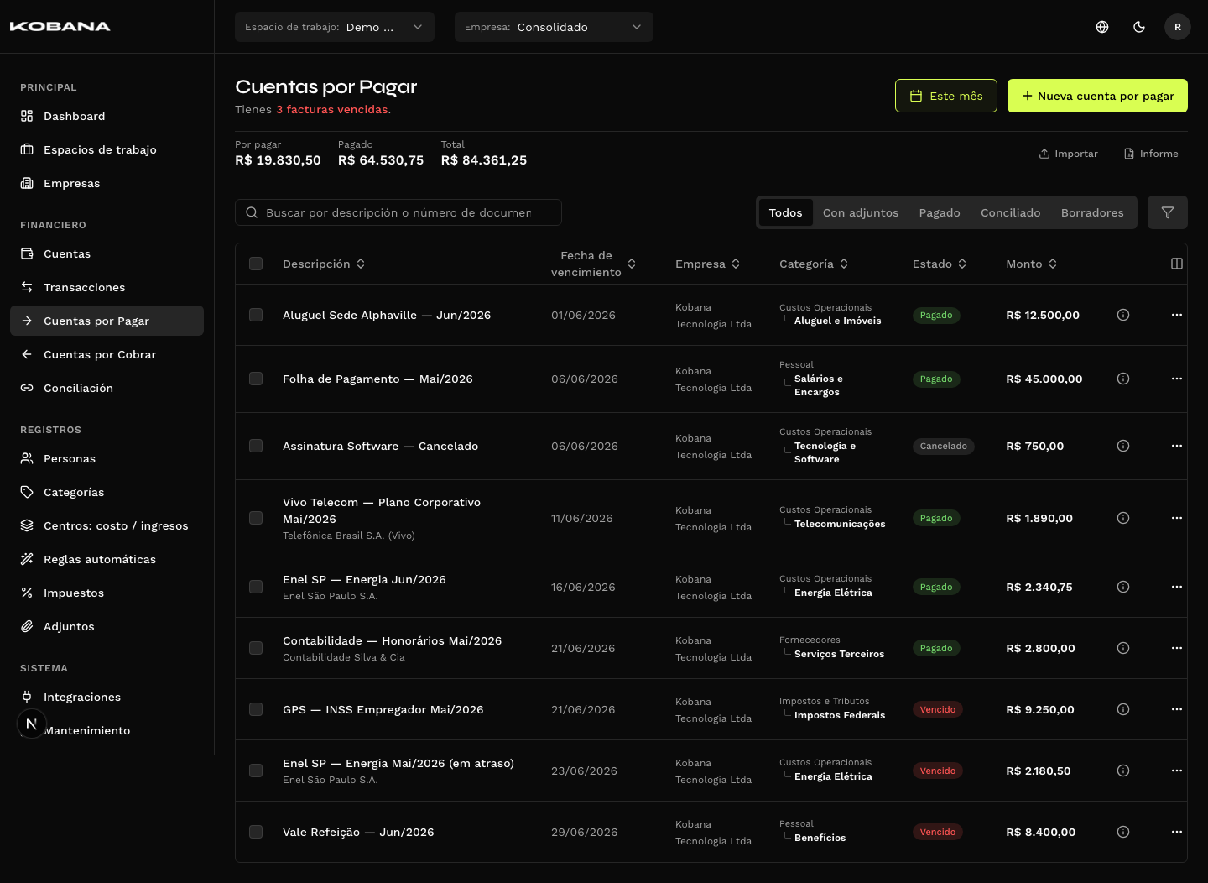Viewport: 1208px width, 883px height.
Task: Open the filter funnel button
Action: pos(1168,212)
